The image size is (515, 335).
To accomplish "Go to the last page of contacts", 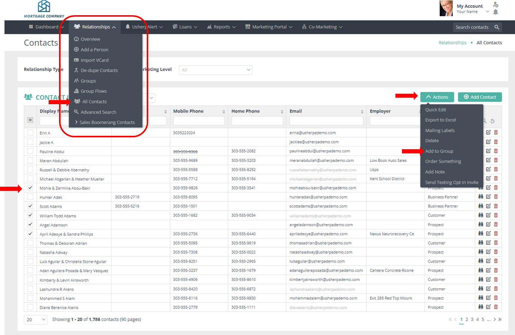I will point(500,320).
